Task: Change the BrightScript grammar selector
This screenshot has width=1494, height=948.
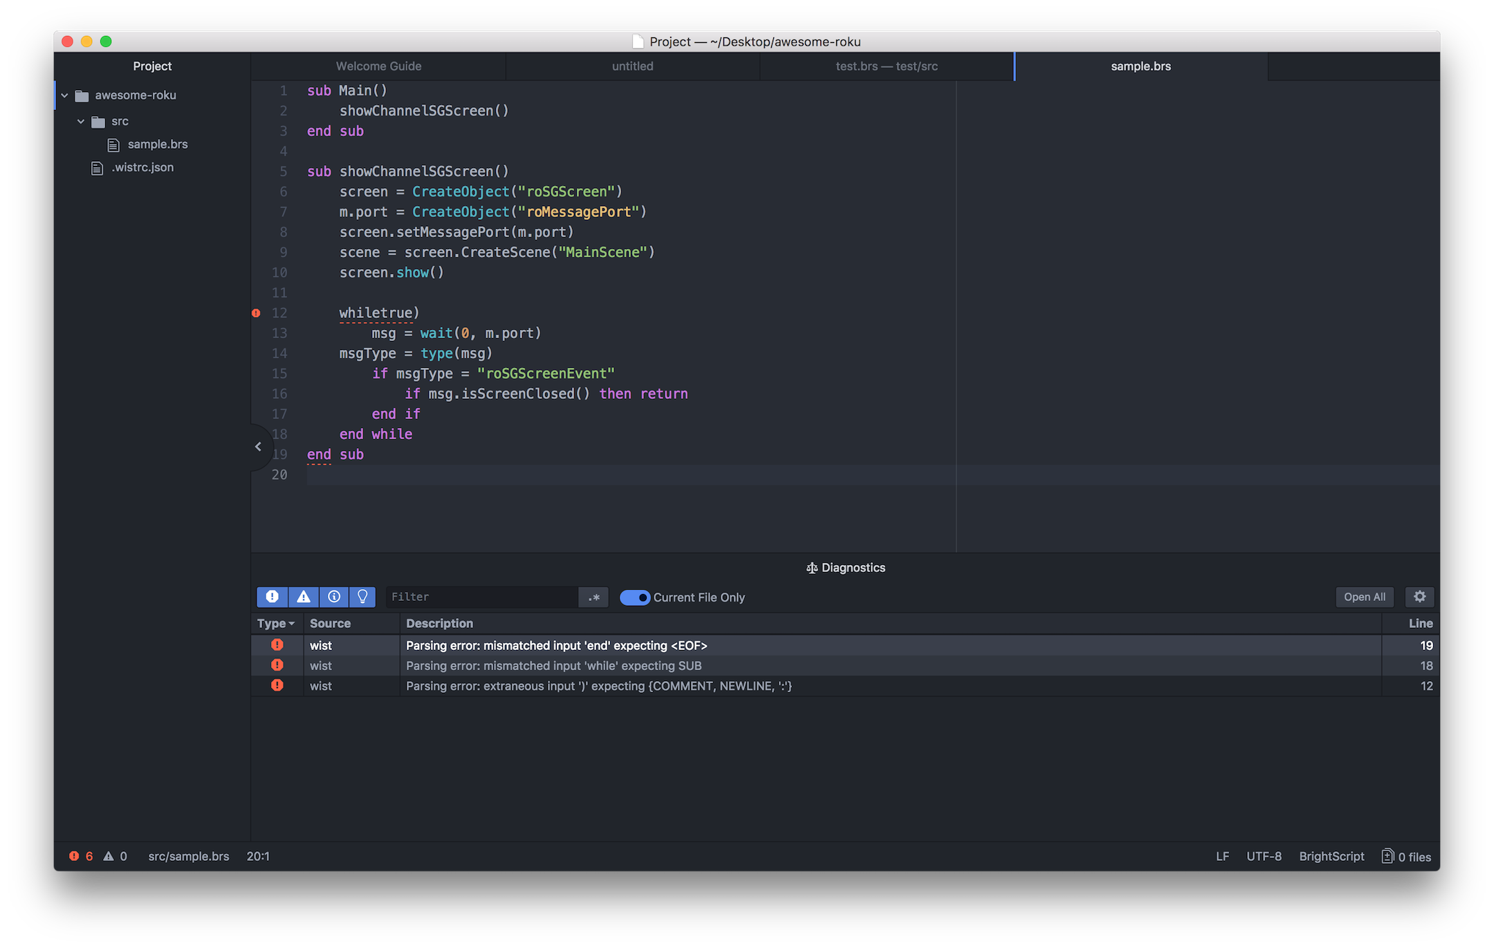Action: pos(1331,856)
